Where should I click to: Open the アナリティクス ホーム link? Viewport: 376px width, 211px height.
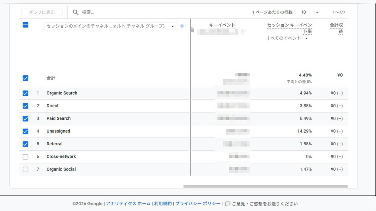pyautogui.click(x=128, y=204)
